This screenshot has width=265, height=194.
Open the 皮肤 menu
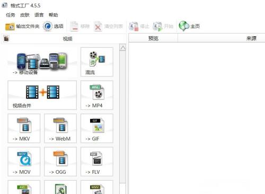(25, 15)
